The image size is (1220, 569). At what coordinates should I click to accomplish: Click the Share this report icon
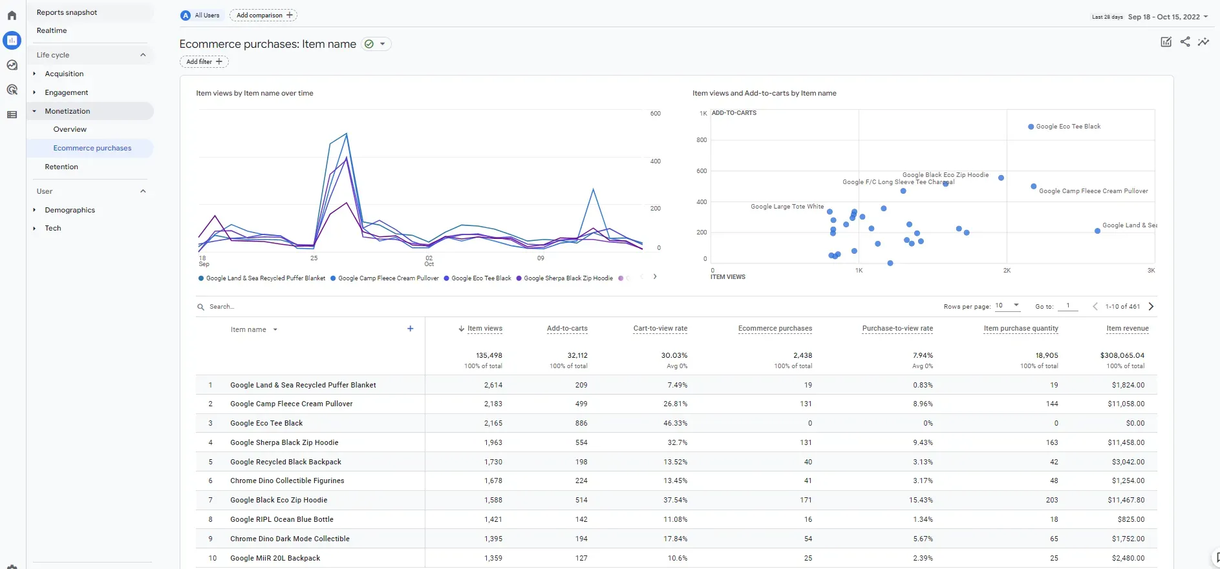click(x=1184, y=42)
